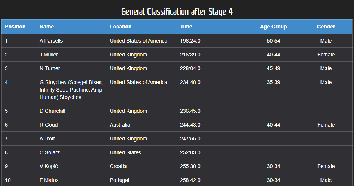Image resolution: width=354 pixels, height=186 pixels.
Task: Click the General Classification after Stage 4 title
Action: point(177,12)
